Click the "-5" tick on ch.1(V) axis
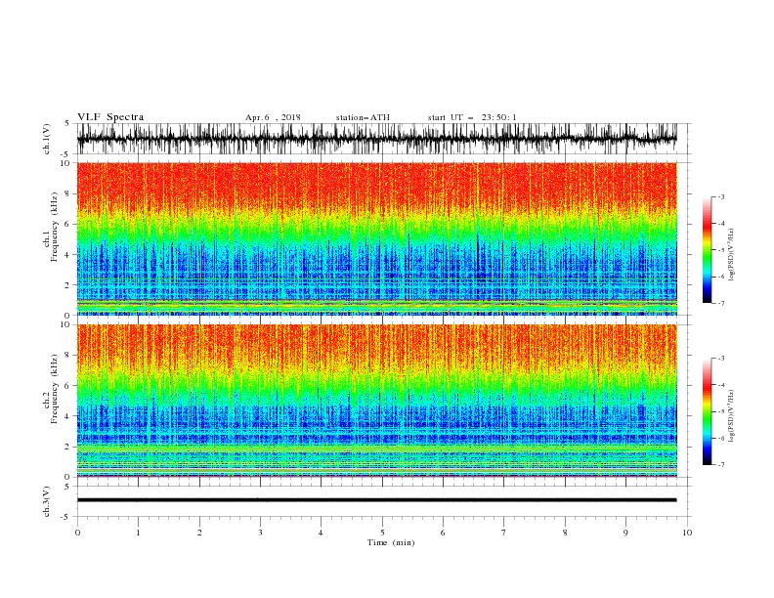 click(x=66, y=154)
